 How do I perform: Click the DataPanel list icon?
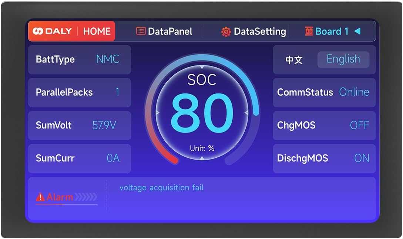point(141,31)
